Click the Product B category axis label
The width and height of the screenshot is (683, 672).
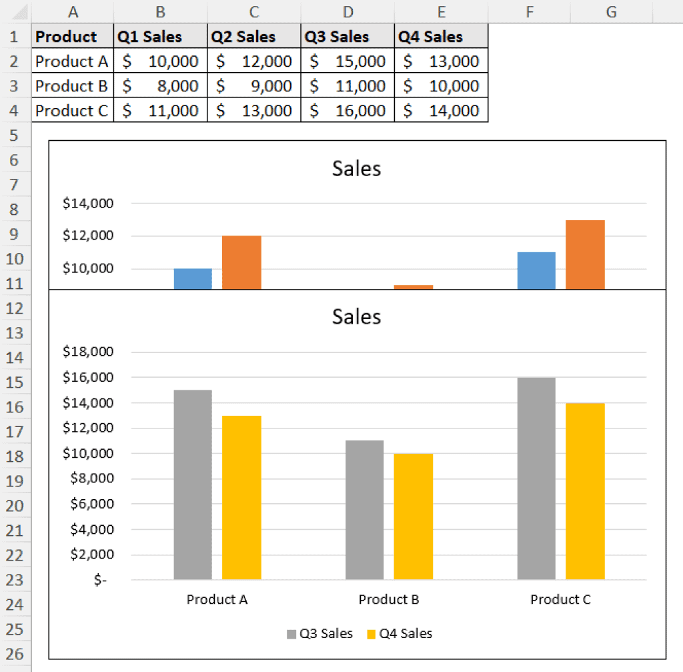pyautogui.click(x=389, y=599)
